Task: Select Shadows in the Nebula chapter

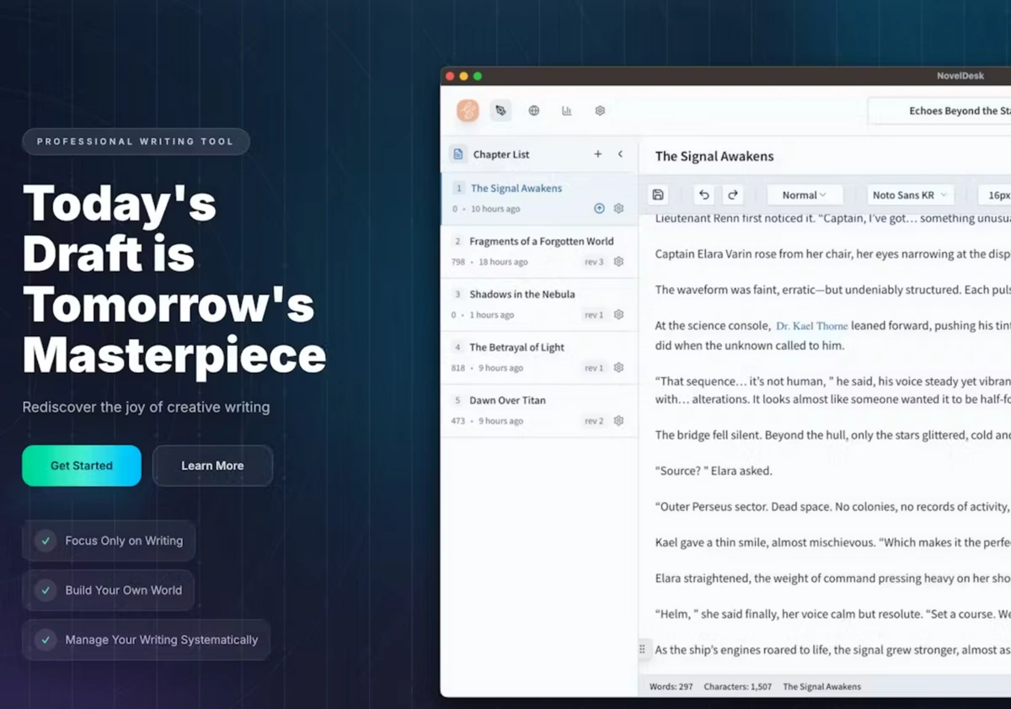Action: coord(539,305)
